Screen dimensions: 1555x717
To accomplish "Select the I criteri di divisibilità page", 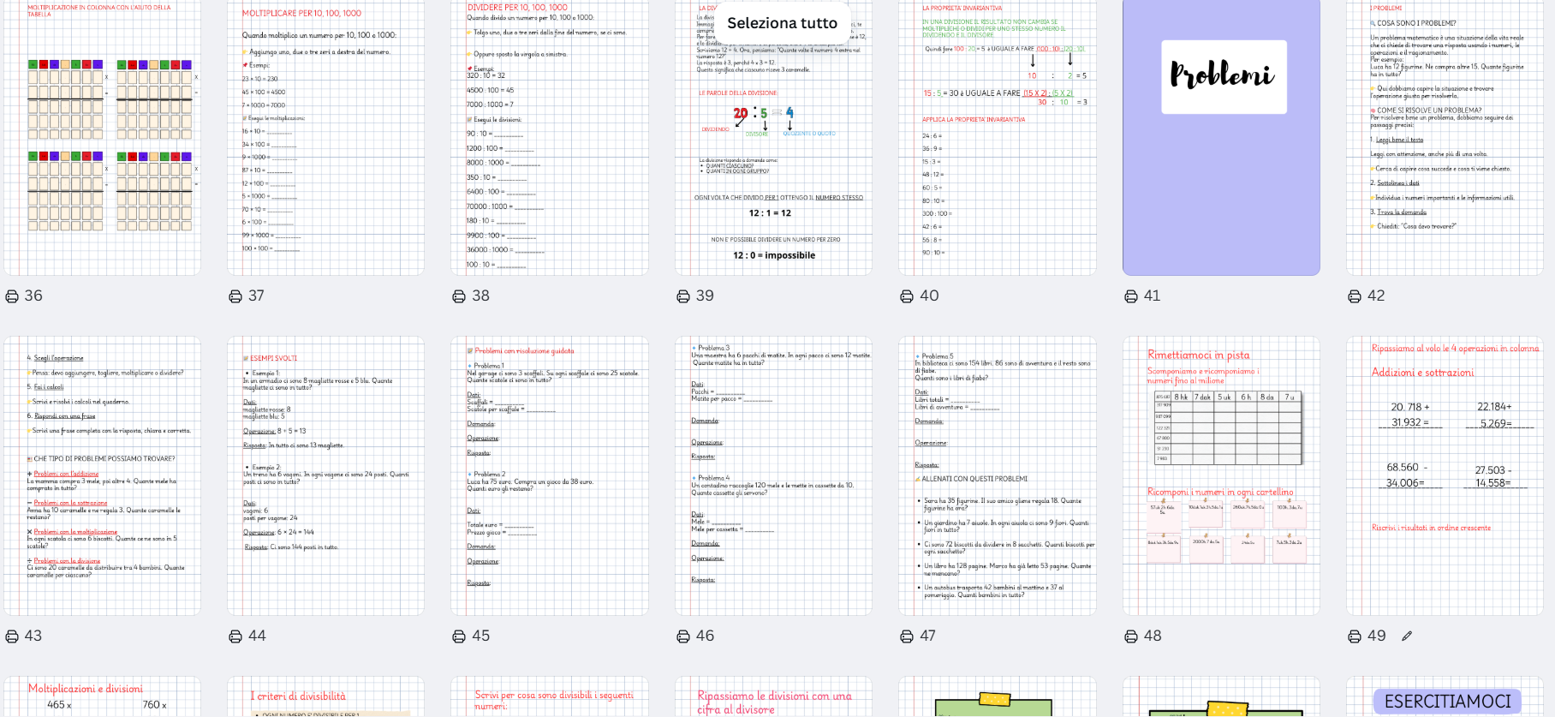I will (x=325, y=696).
